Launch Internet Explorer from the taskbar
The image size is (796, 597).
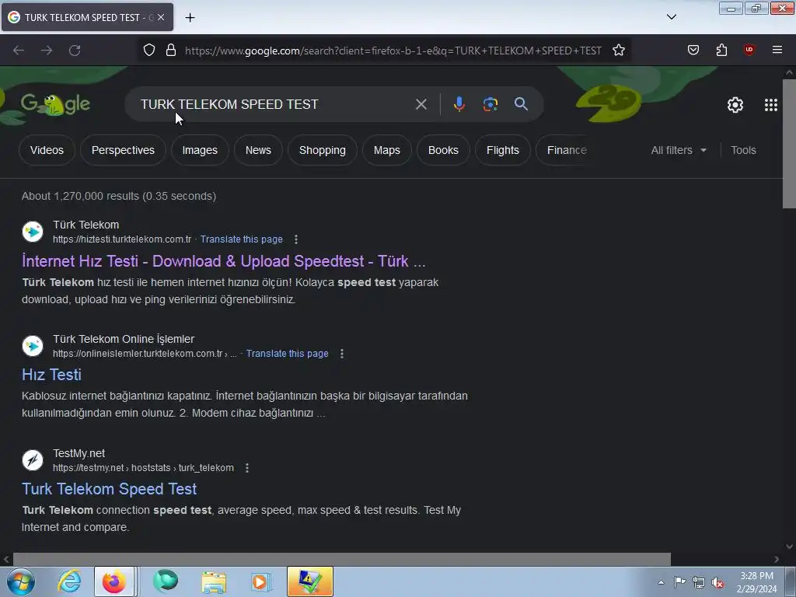(x=69, y=581)
